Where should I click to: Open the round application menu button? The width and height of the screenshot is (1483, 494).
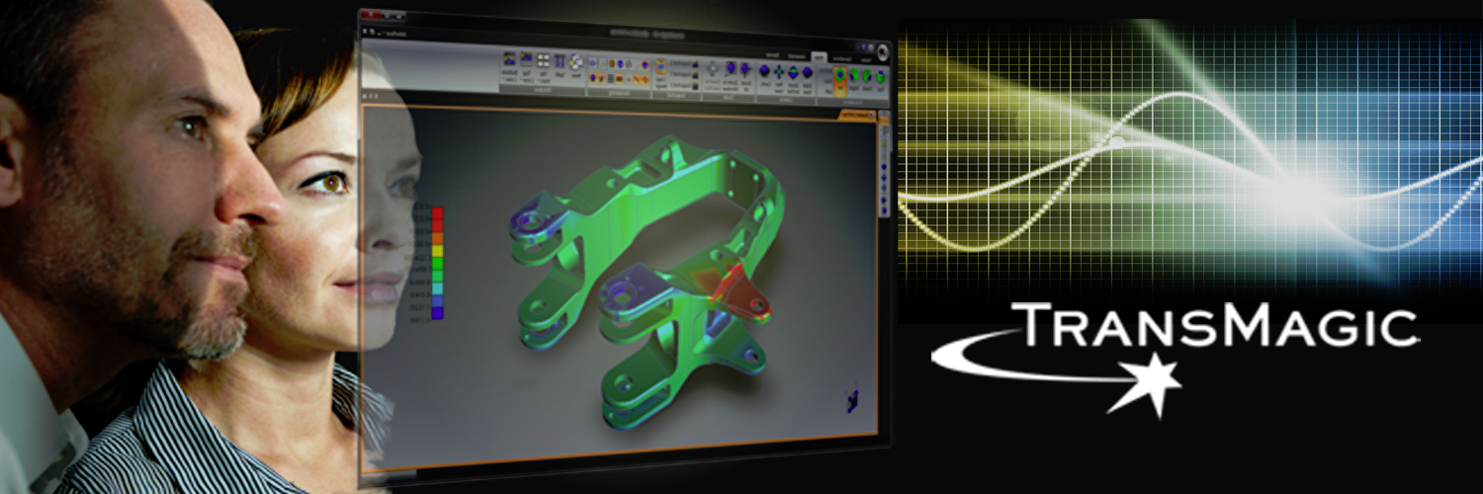click(882, 52)
